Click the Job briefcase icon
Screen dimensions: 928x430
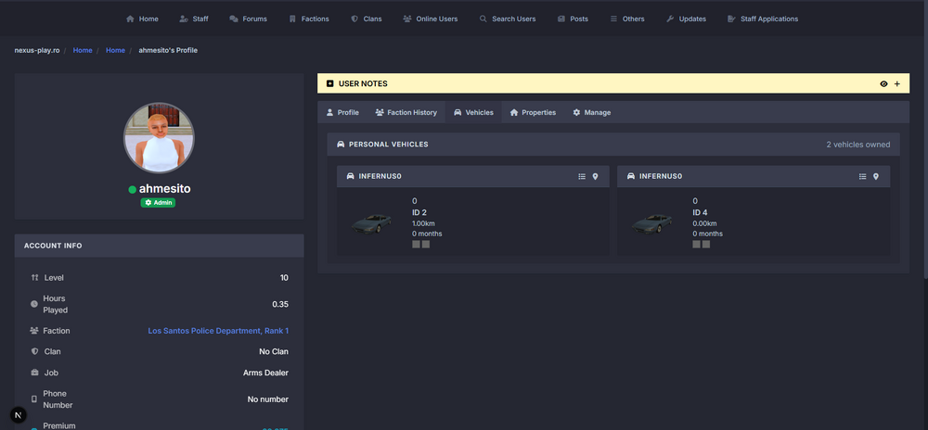[34, 373]
